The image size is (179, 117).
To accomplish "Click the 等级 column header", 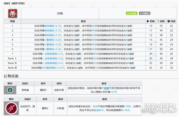I will [12, 21].
